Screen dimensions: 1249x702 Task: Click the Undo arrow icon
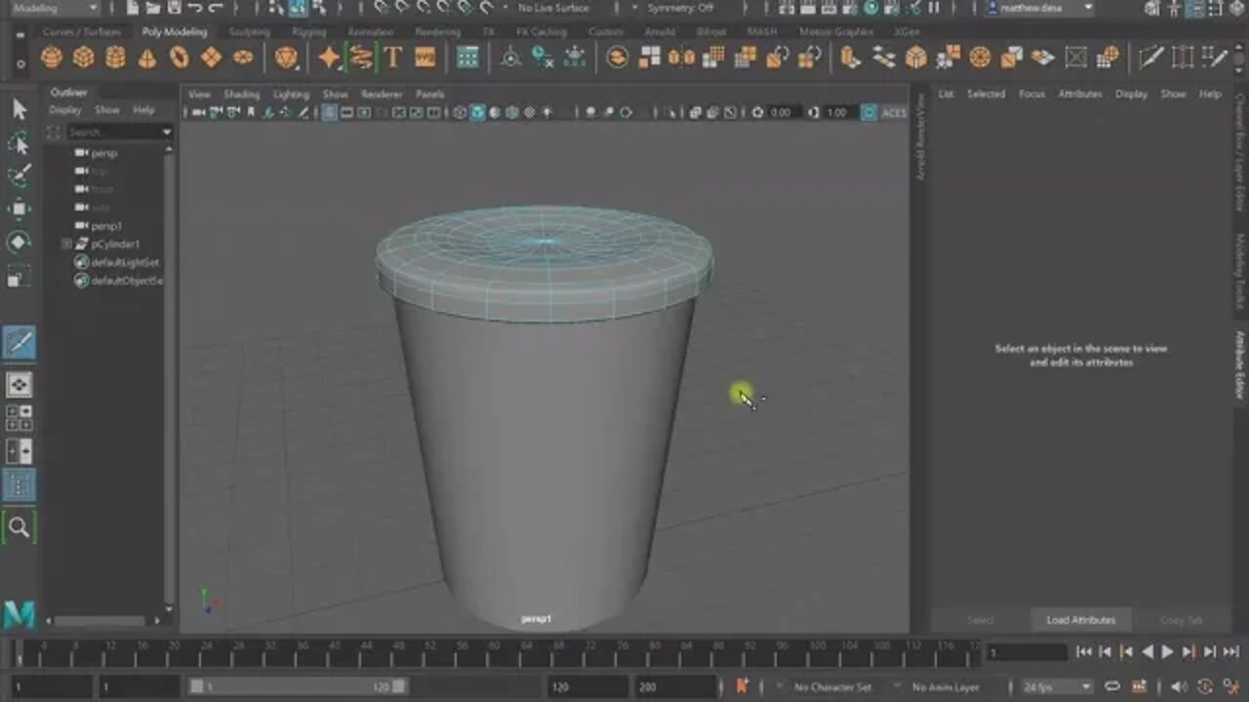coord(195,8)
